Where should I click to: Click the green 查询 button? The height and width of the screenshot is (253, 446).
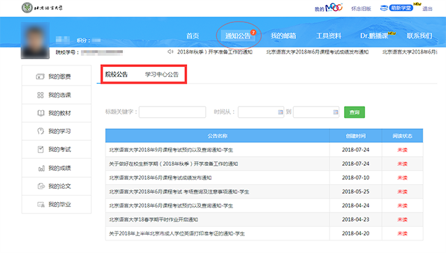(x=355, y=112)
